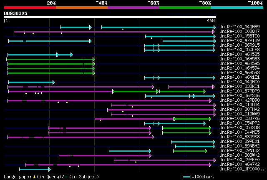
Task: Click the short cyan bar in UPI000 row
Action: 35,170
